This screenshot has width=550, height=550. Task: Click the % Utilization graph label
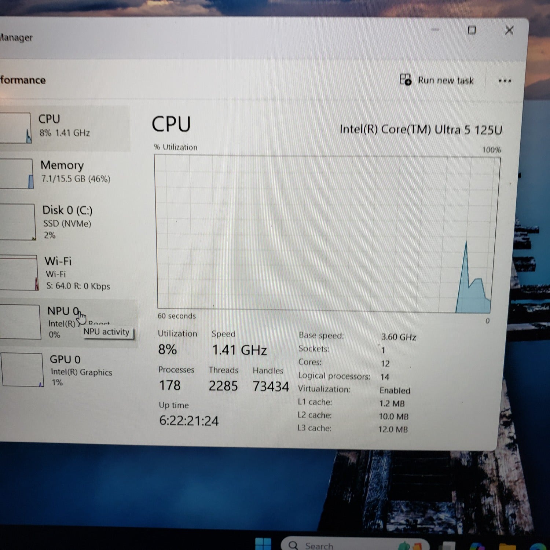click(x=176, y=147)
